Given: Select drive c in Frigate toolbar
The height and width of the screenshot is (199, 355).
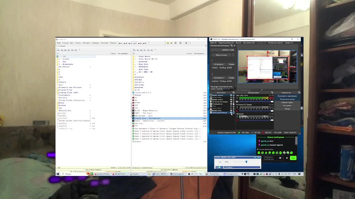Looking at the screenshot, I should coord(120,43).
